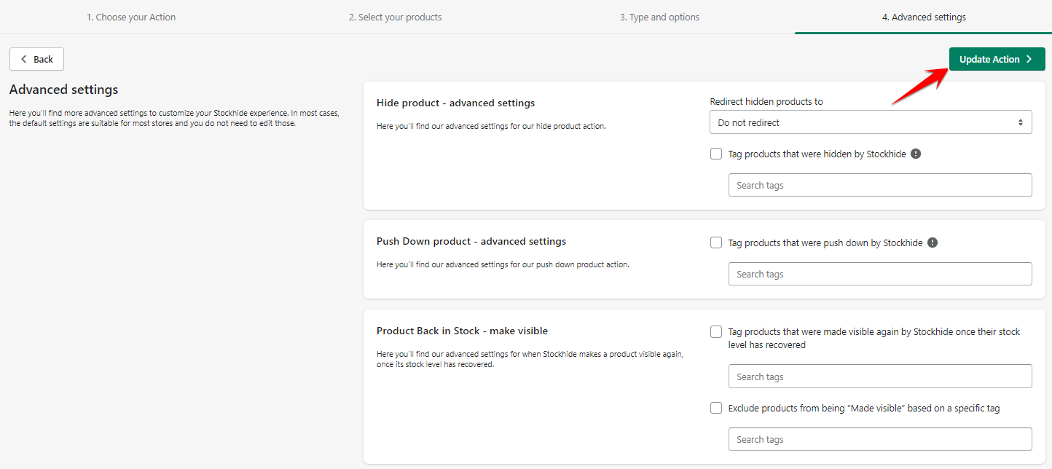Click the chevron on Update Action button
Image resolution: width=1052 pixels, height=469 pixels.
(1029, 60)
